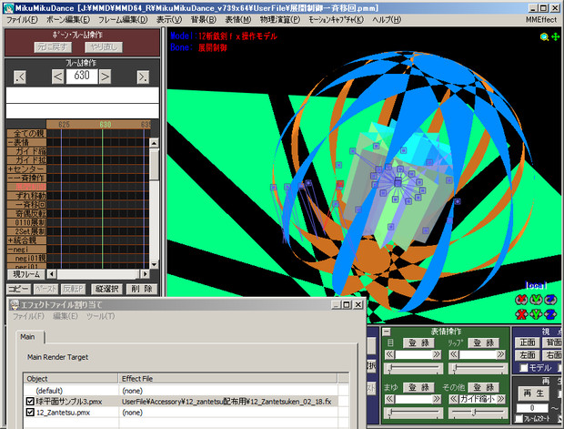Viewport: 564px width, 429px height.
Task: Click next brow (まゆ) morph arrow
Action: [x=437, y=399]
